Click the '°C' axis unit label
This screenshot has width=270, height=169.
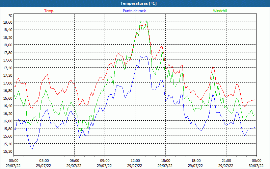pos(10,16)
